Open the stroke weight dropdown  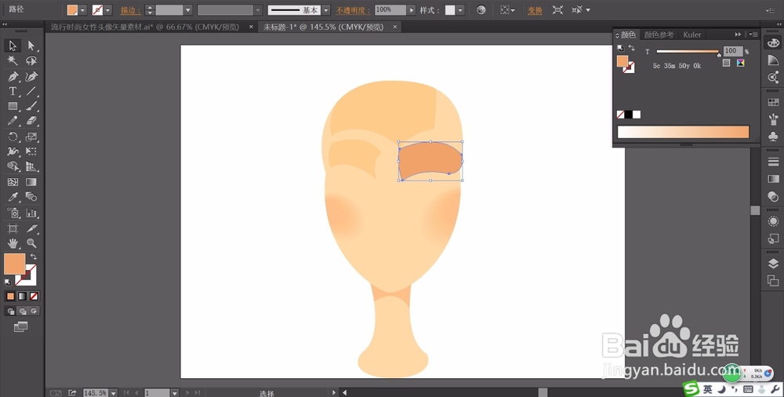tap(188, 10)
